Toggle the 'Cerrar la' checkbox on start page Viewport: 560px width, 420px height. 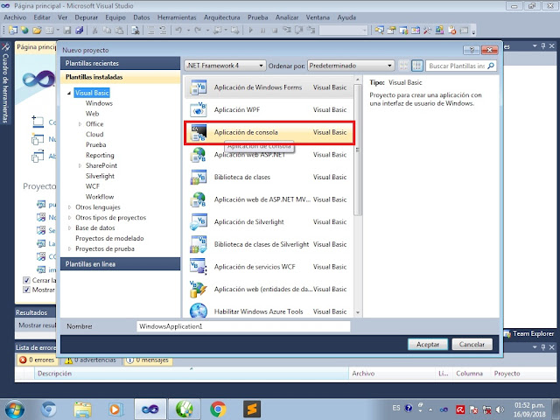[x=26, y=280]
